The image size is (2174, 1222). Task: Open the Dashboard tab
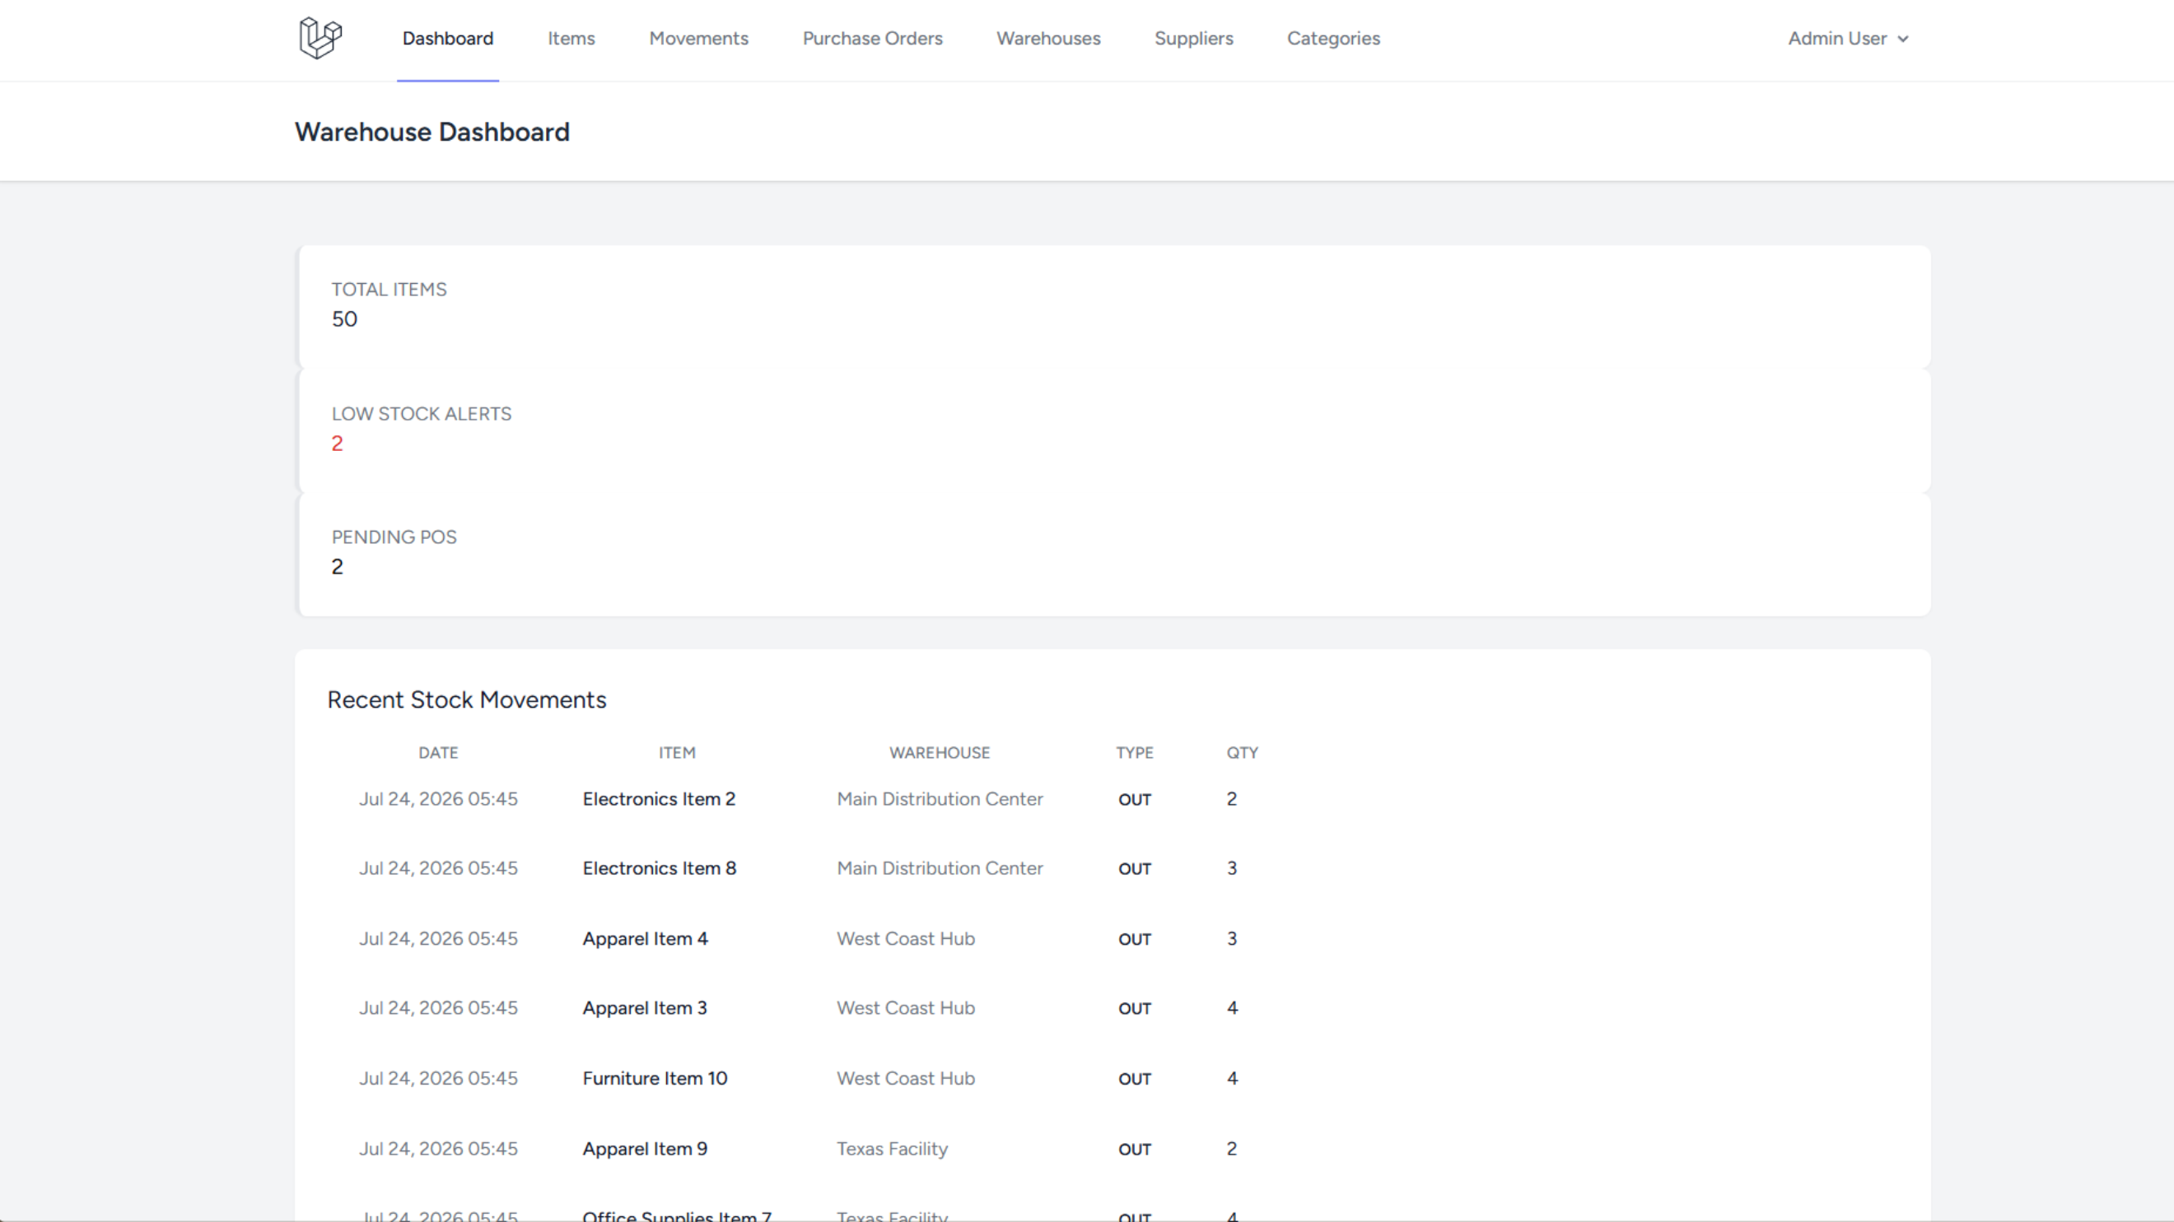447,39
